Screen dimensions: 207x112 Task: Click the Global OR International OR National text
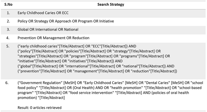tap(48, 29)
